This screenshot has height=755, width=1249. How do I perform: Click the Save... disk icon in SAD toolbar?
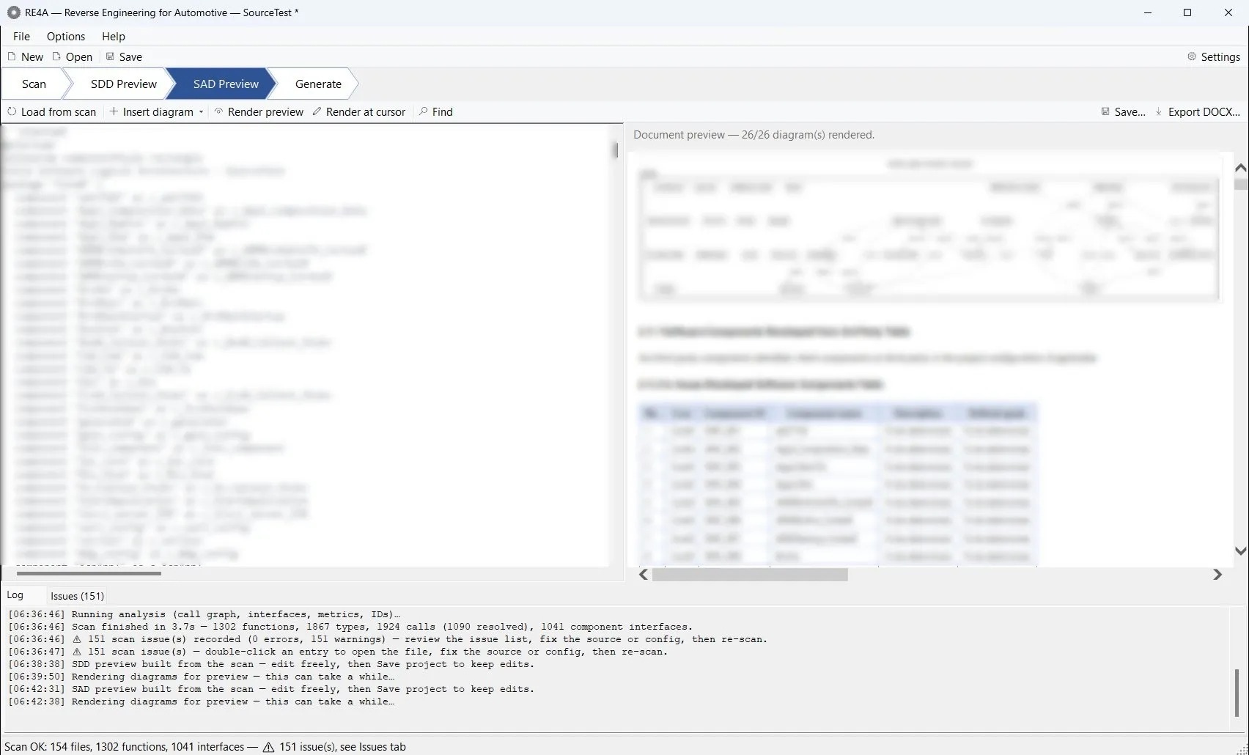(x=1105, y=111)
